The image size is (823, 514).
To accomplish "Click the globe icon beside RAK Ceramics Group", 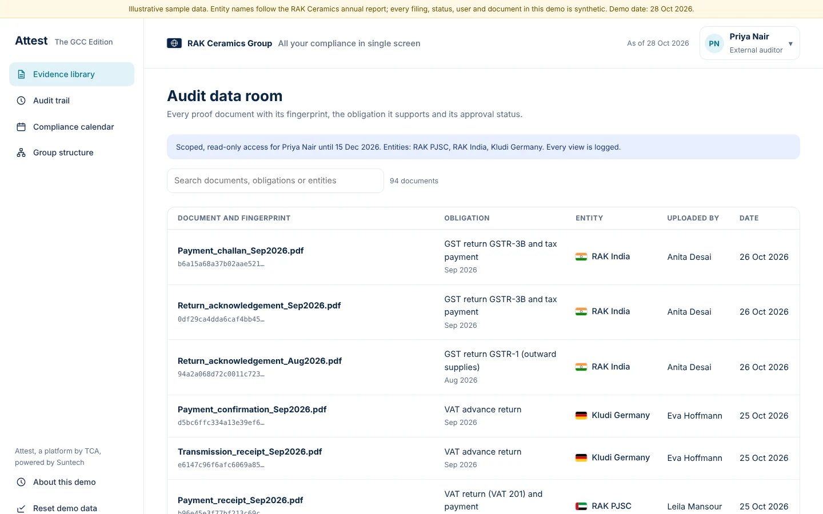I will click(x=174, y=43).
